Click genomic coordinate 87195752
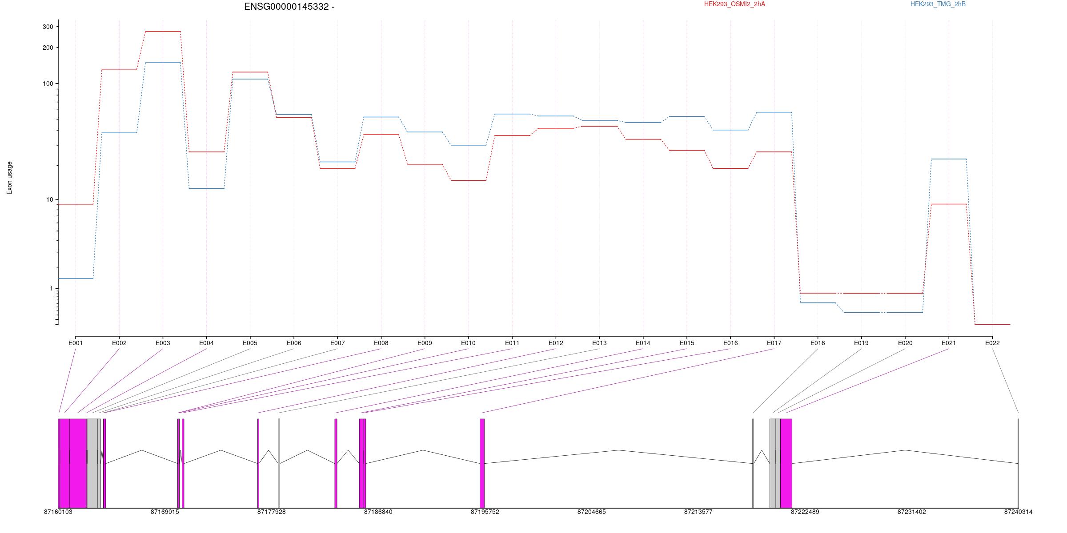This screenshot has width=1067, height=533. 485,512
